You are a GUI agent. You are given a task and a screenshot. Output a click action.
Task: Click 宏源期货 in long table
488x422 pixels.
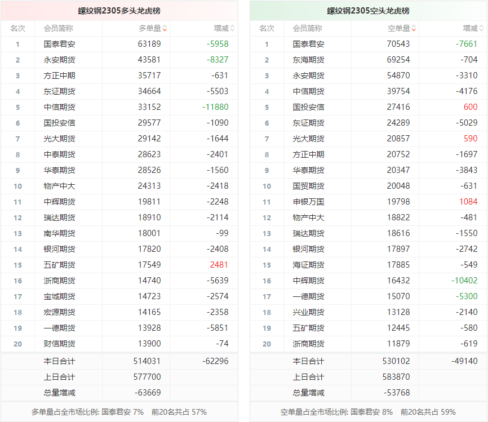[x=59, y=312]
